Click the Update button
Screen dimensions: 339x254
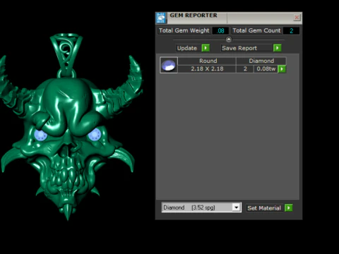coord(189,48)
